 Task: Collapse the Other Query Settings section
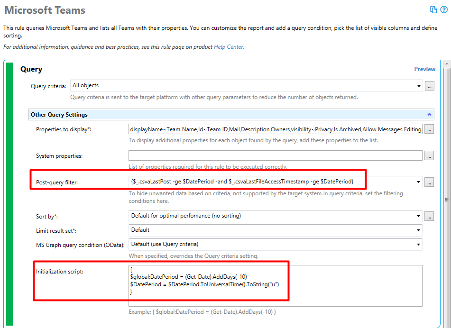point(429,114)
